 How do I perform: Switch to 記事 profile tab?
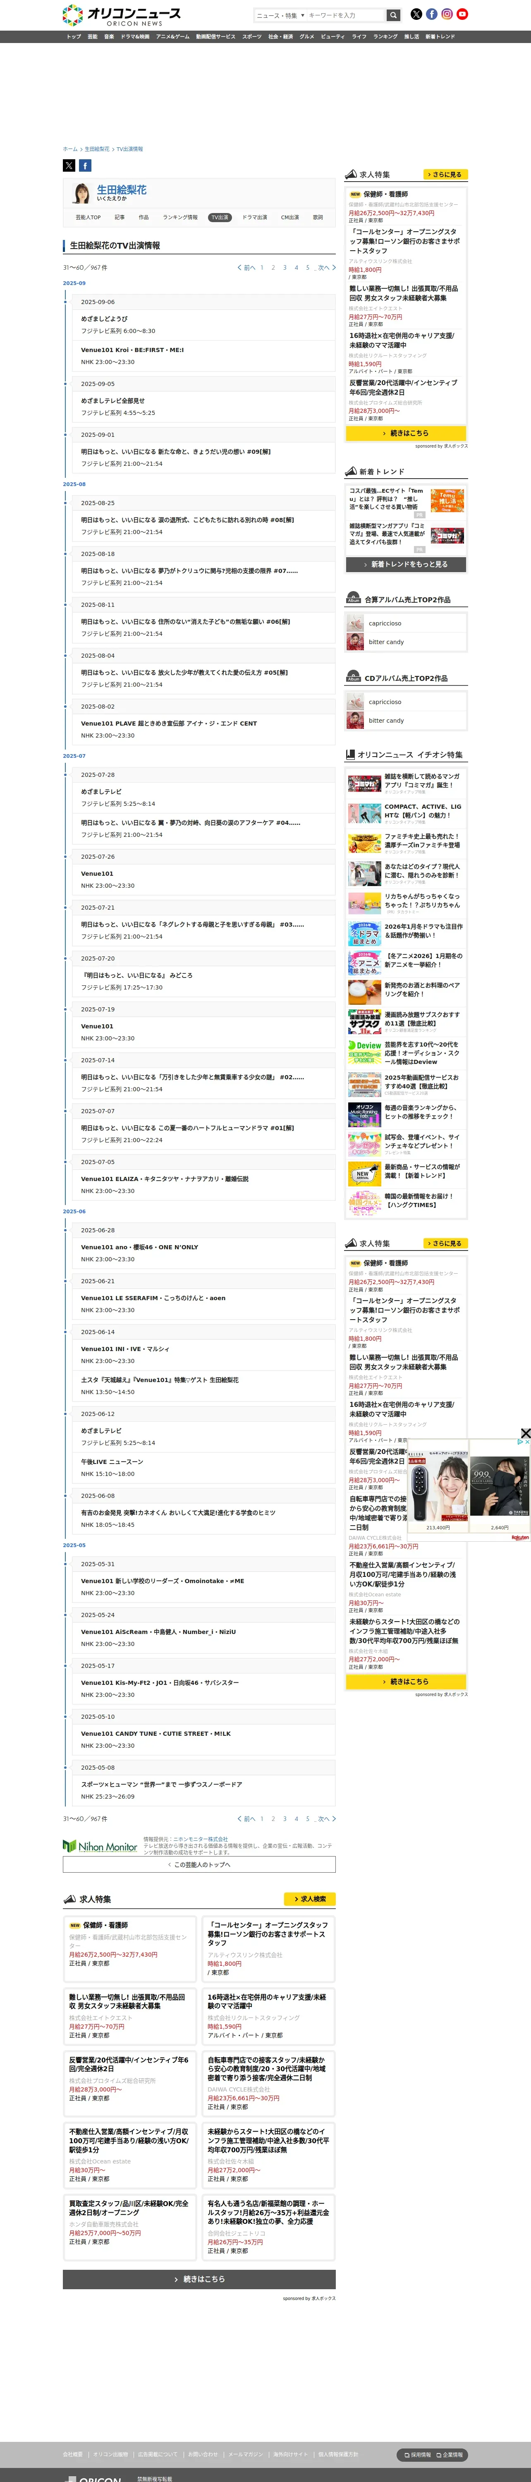point(120,218)
